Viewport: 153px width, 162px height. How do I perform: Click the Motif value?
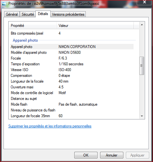pos(62,93)
